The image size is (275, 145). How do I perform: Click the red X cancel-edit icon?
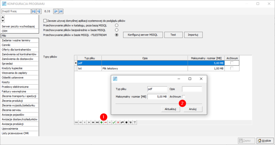point(118,122)
